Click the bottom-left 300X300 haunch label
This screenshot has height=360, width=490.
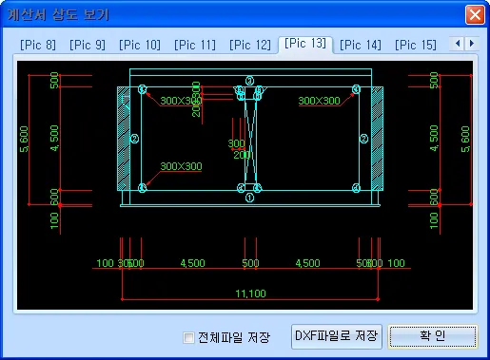(181, 166)
